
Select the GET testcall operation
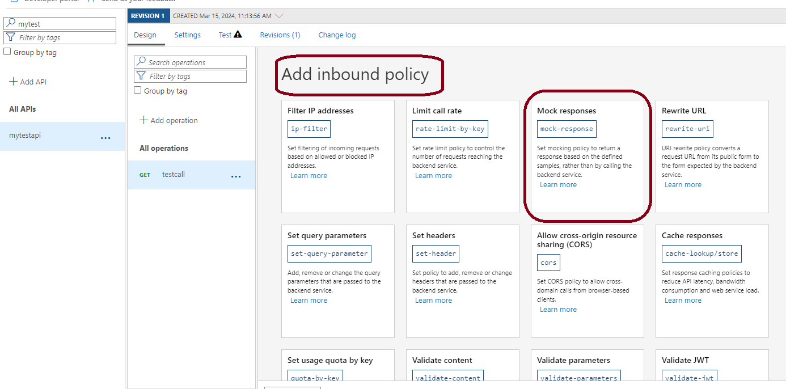coord(192,175)
